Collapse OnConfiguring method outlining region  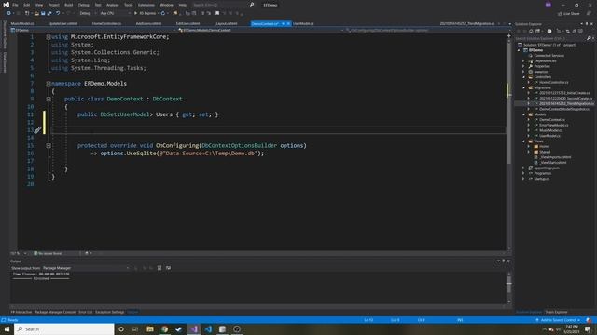point(49,145)
